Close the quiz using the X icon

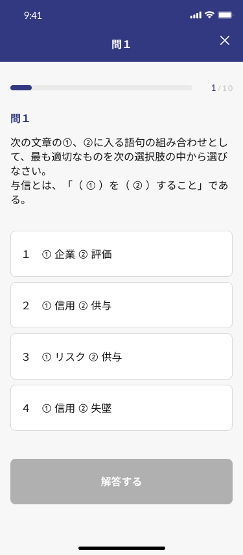[x=225, y=40]
